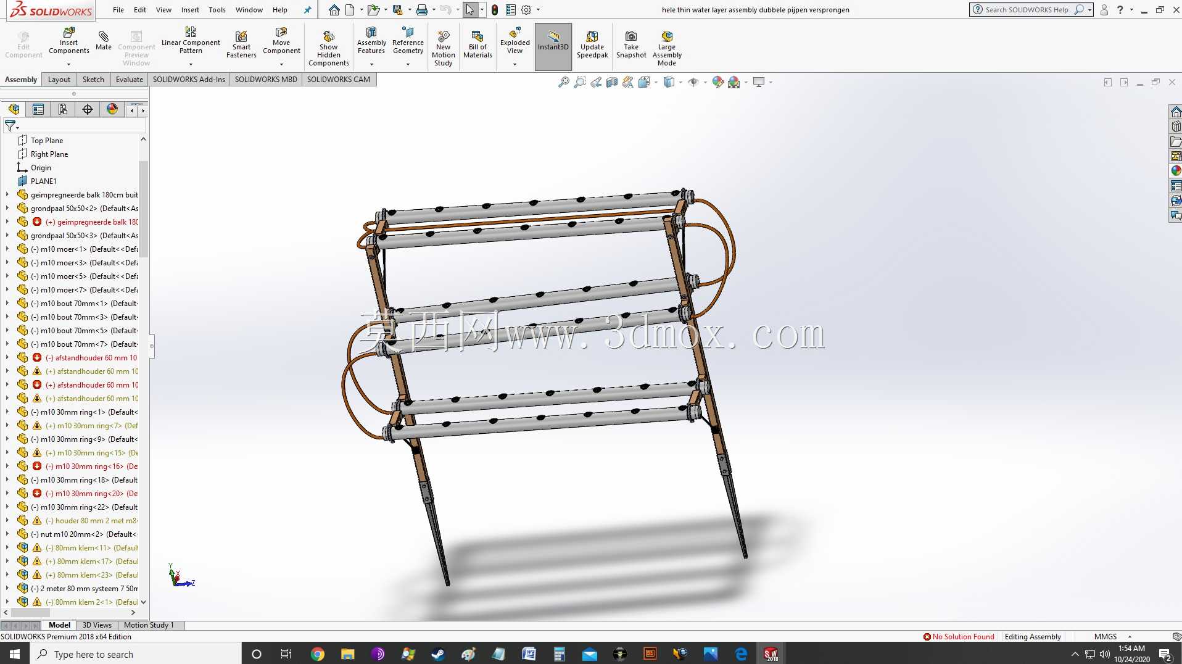This screenshot has height=664, width=1182.
Task: Click the Rebuild traffic light icon
Action: point(495,10)
